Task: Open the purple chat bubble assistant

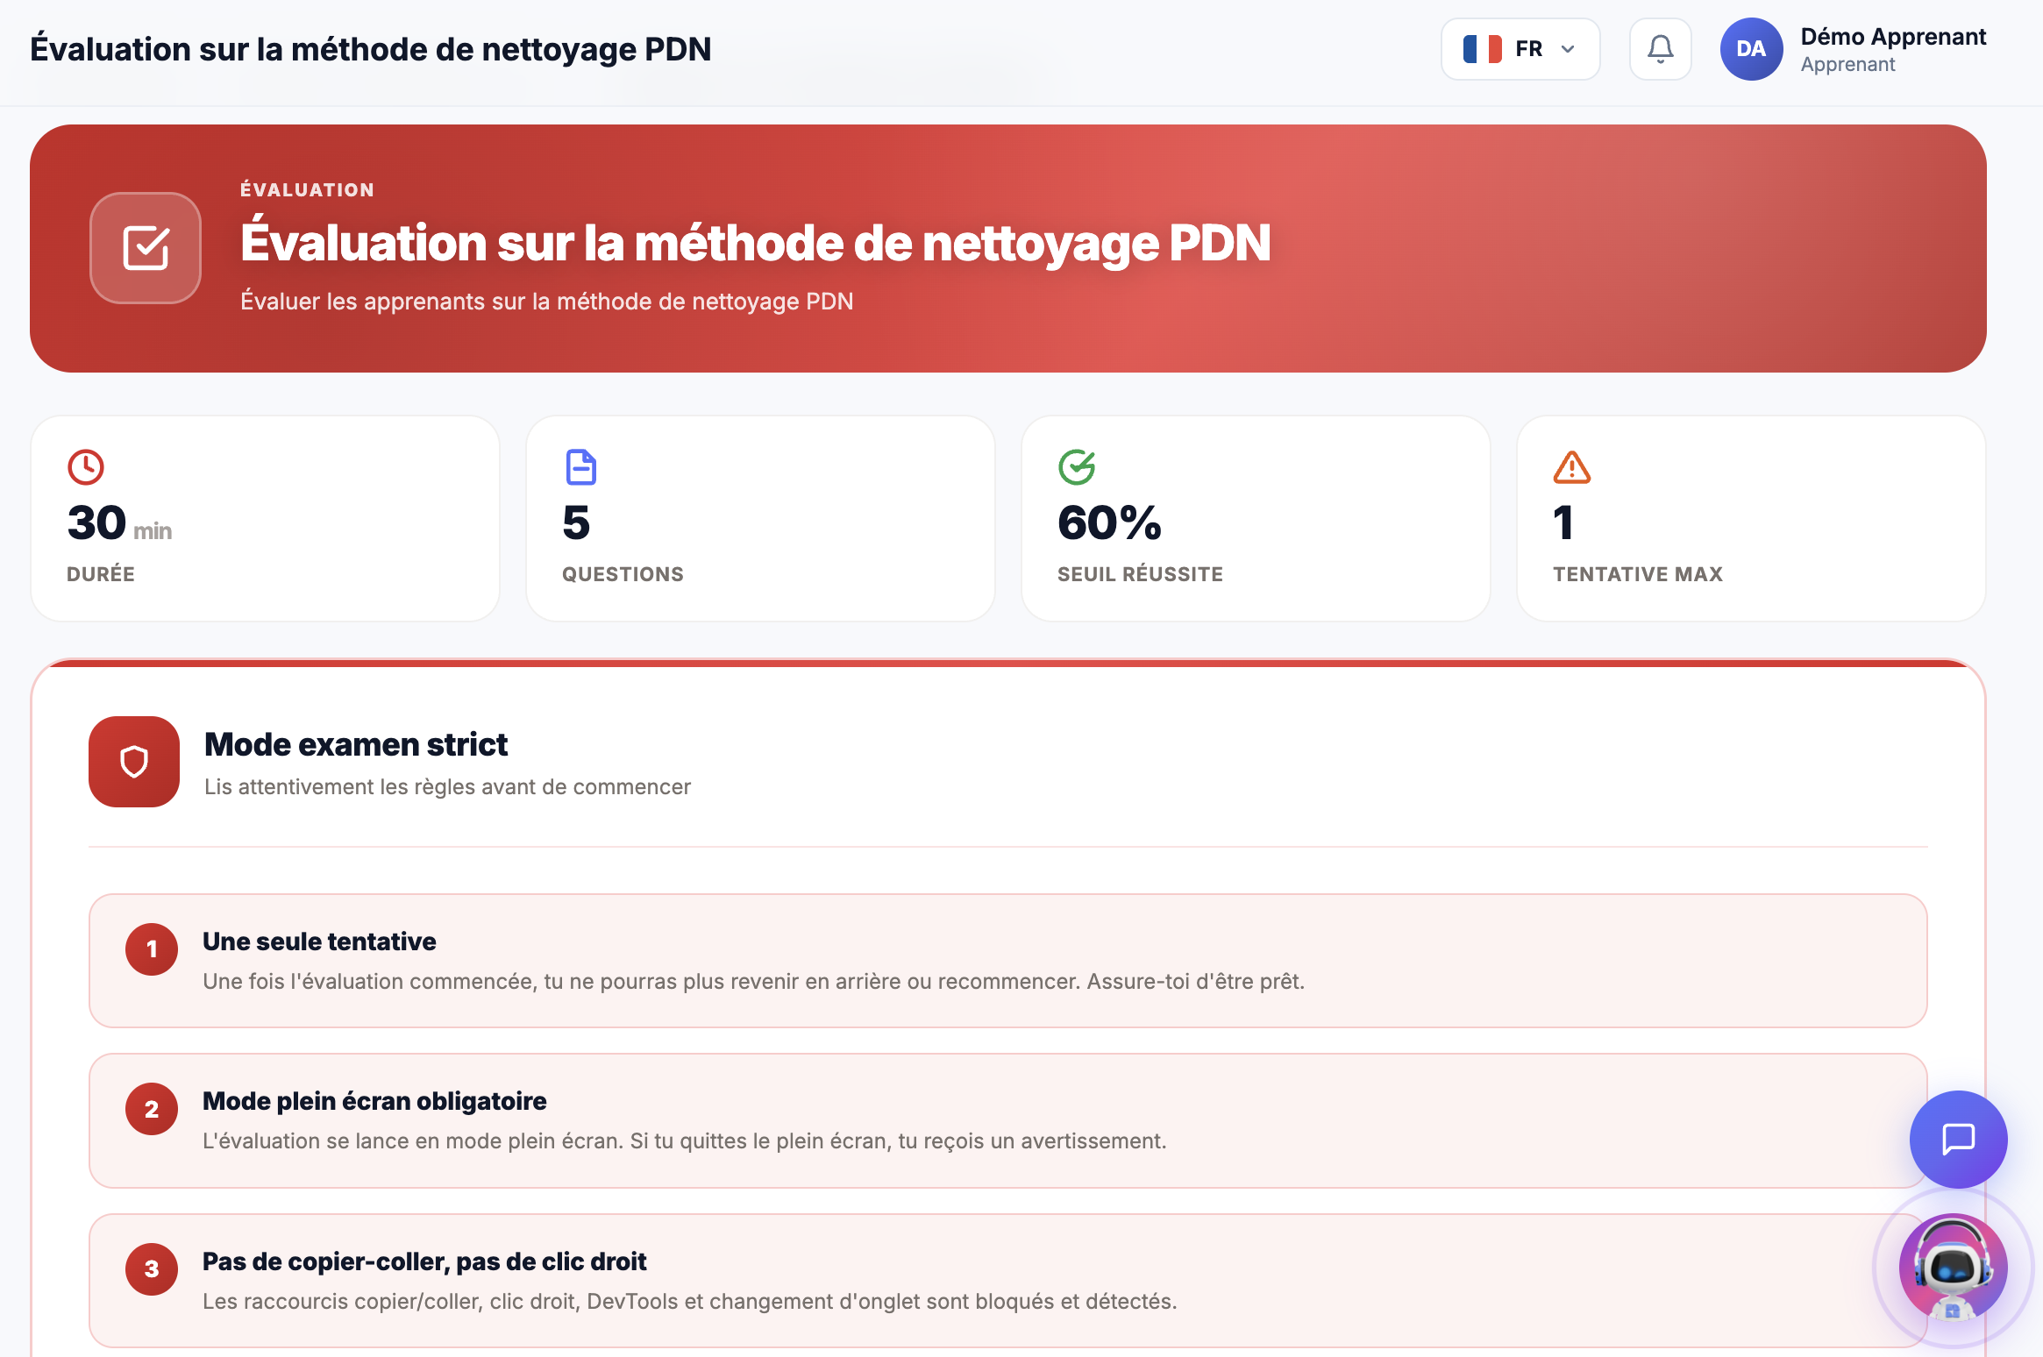Action: click(1958, 1139)
